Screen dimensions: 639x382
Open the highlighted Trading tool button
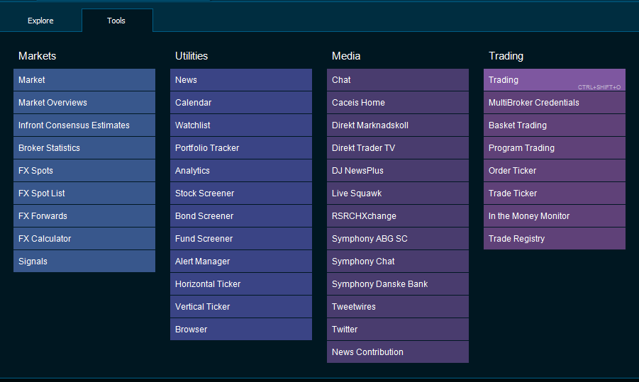tap(554, 80)
